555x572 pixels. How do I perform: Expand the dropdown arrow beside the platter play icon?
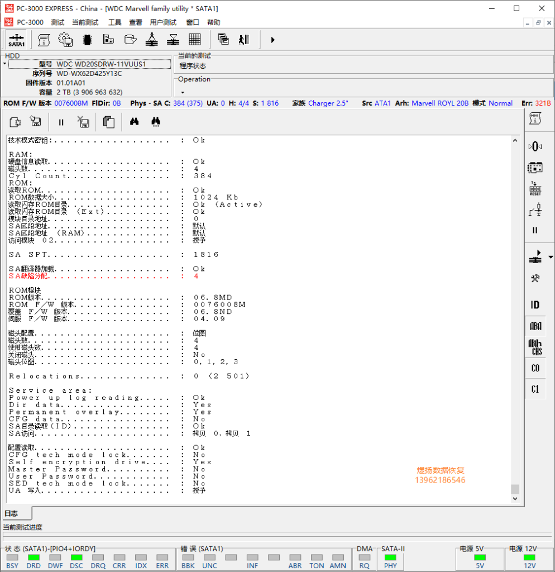pos(551,257)
